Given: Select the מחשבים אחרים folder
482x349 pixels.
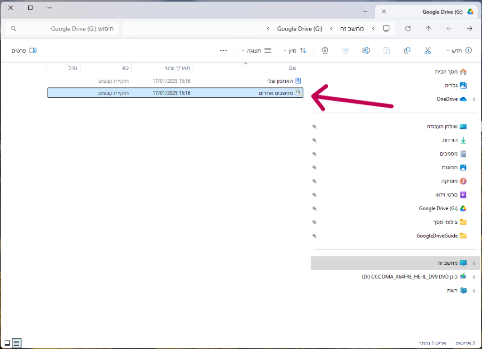Looking at the screenshot, I should pyautogui.click(x=175, y=93).
